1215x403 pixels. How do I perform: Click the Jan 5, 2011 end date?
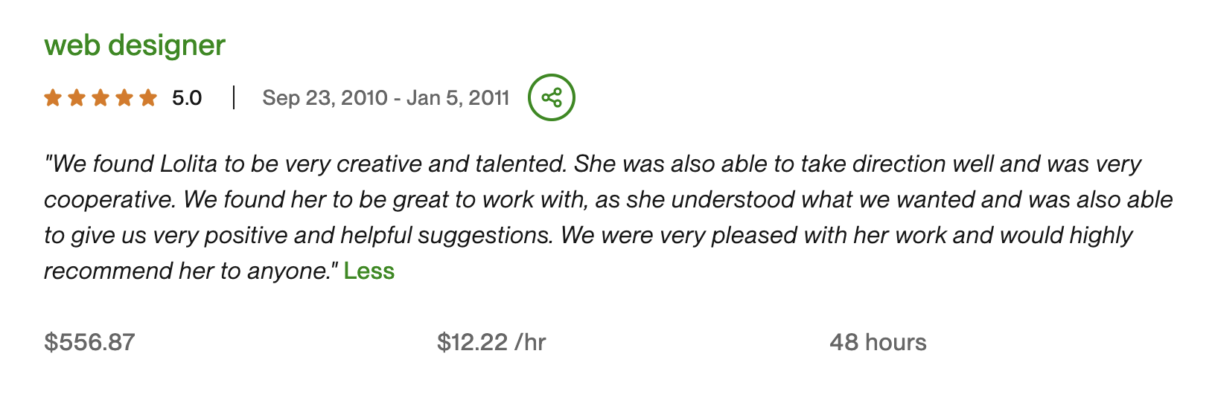click(x=458, y=98)
